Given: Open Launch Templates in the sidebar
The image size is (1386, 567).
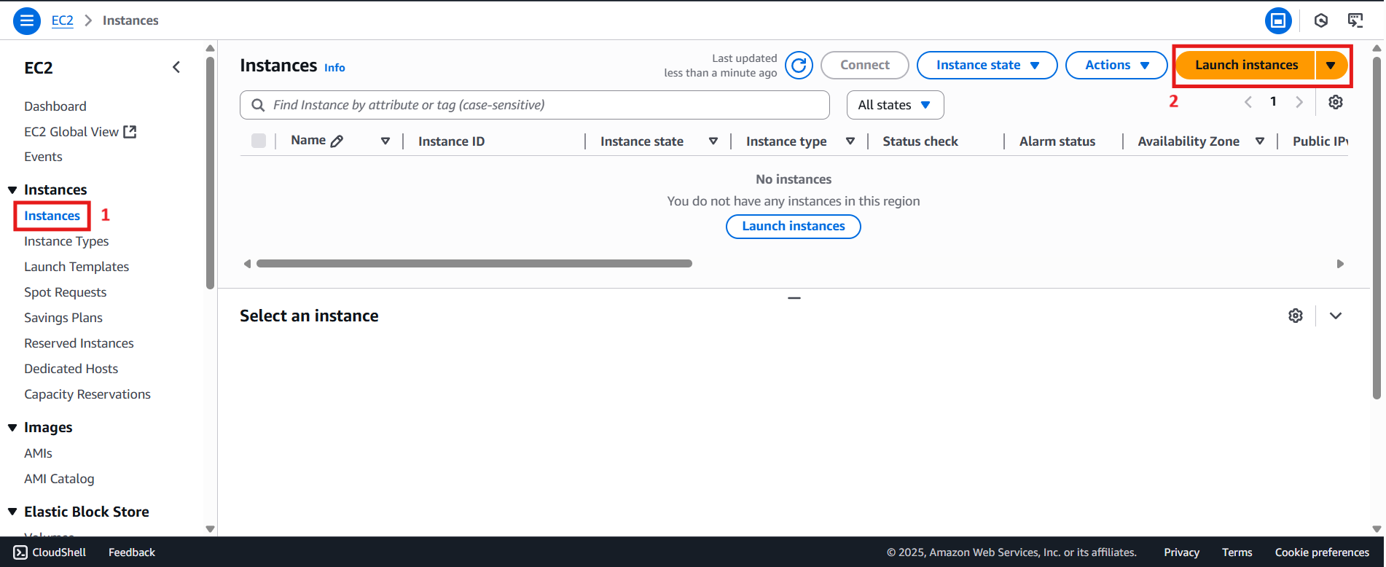Looking at the screenshot, I should pyautogui.click(x=77, y=267).
